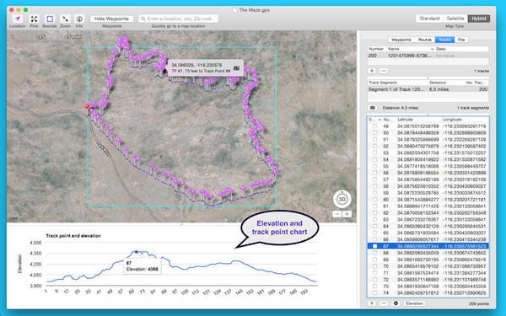Select track row 1201475999-8736
Viewport: 506px width, 316px height.
[428, 56]
